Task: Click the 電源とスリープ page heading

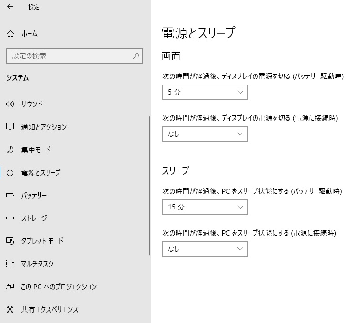Action: [x=198, y=32]
